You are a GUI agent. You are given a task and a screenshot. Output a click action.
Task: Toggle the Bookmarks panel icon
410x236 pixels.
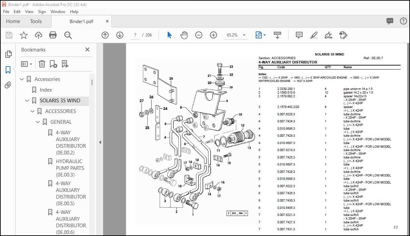pyautogui.click(x=8, y=70)
